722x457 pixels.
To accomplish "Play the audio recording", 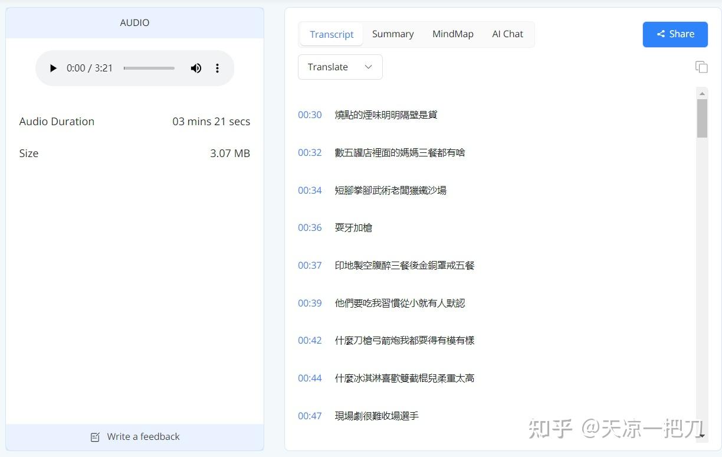I will [x=53, y=68].
